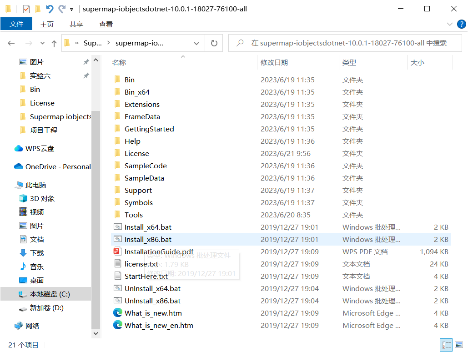Screen dimensions: 468x352
Task: Sort by 名称 column header
Action: [119, 62]
